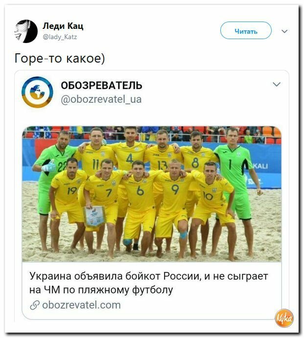The image size is (304, 338).
Task: Open the @lady_Katz handle link
Action: [x=60, y=37]
